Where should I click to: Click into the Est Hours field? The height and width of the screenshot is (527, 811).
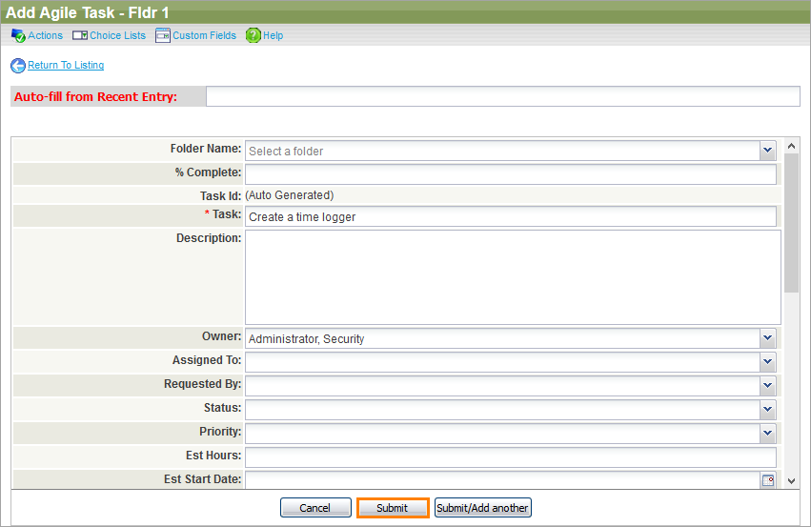511,457
